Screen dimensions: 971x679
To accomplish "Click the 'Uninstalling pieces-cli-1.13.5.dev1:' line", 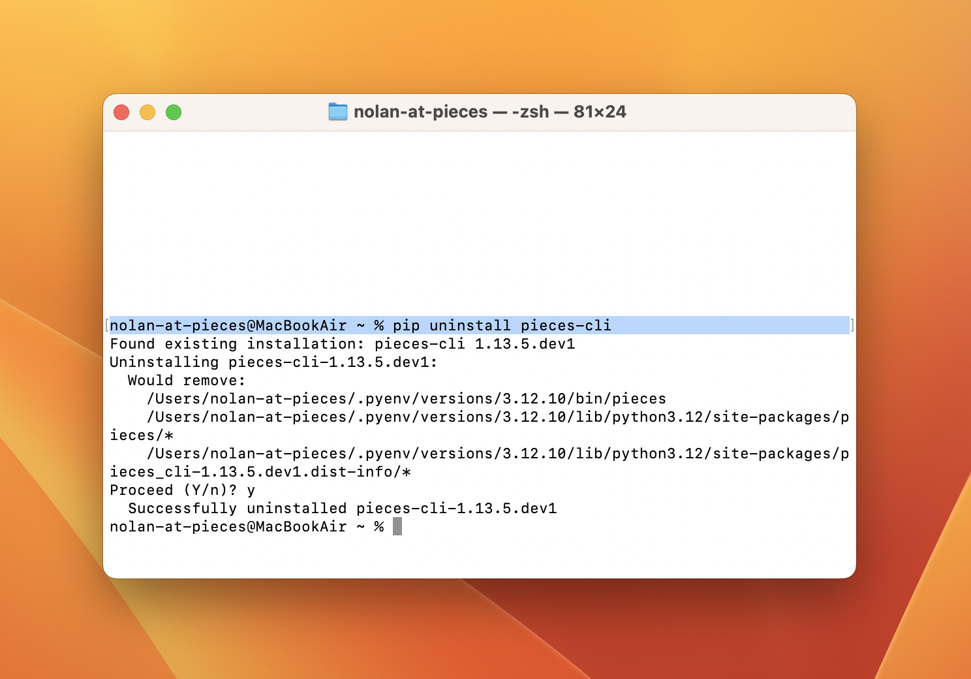I will 273,362.
